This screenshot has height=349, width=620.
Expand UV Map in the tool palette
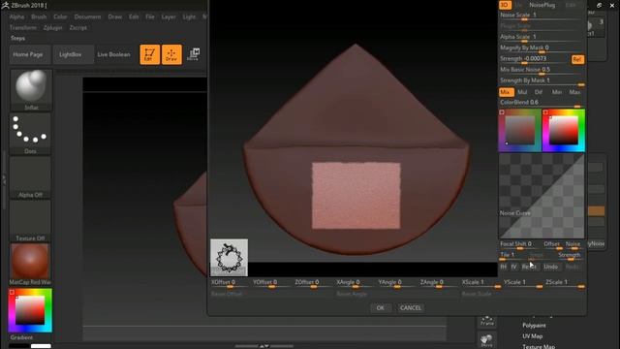pos(532,336)
